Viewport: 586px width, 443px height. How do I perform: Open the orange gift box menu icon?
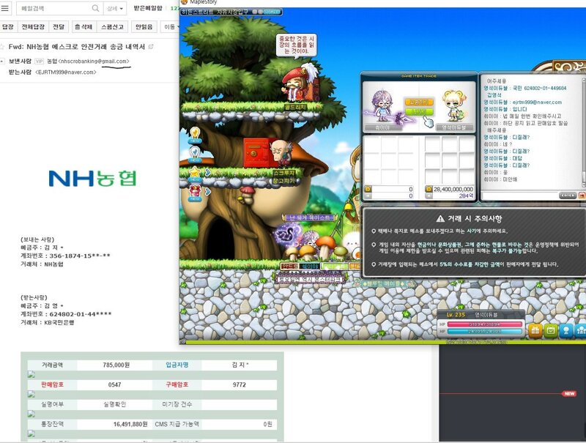[535, 330]
